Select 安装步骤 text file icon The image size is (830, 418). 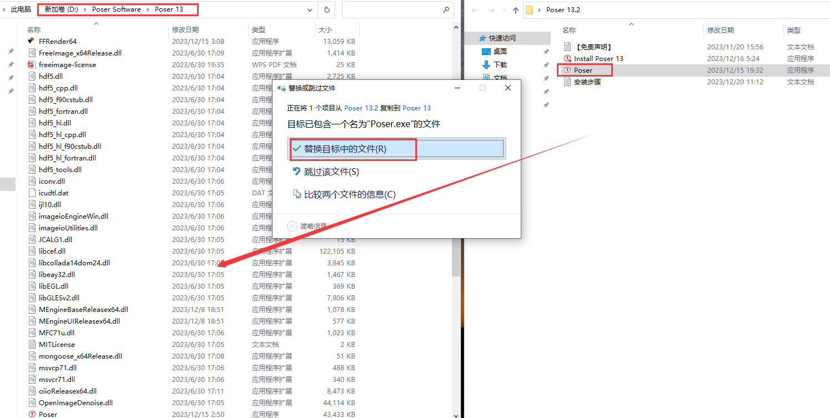tap(567, 82)
